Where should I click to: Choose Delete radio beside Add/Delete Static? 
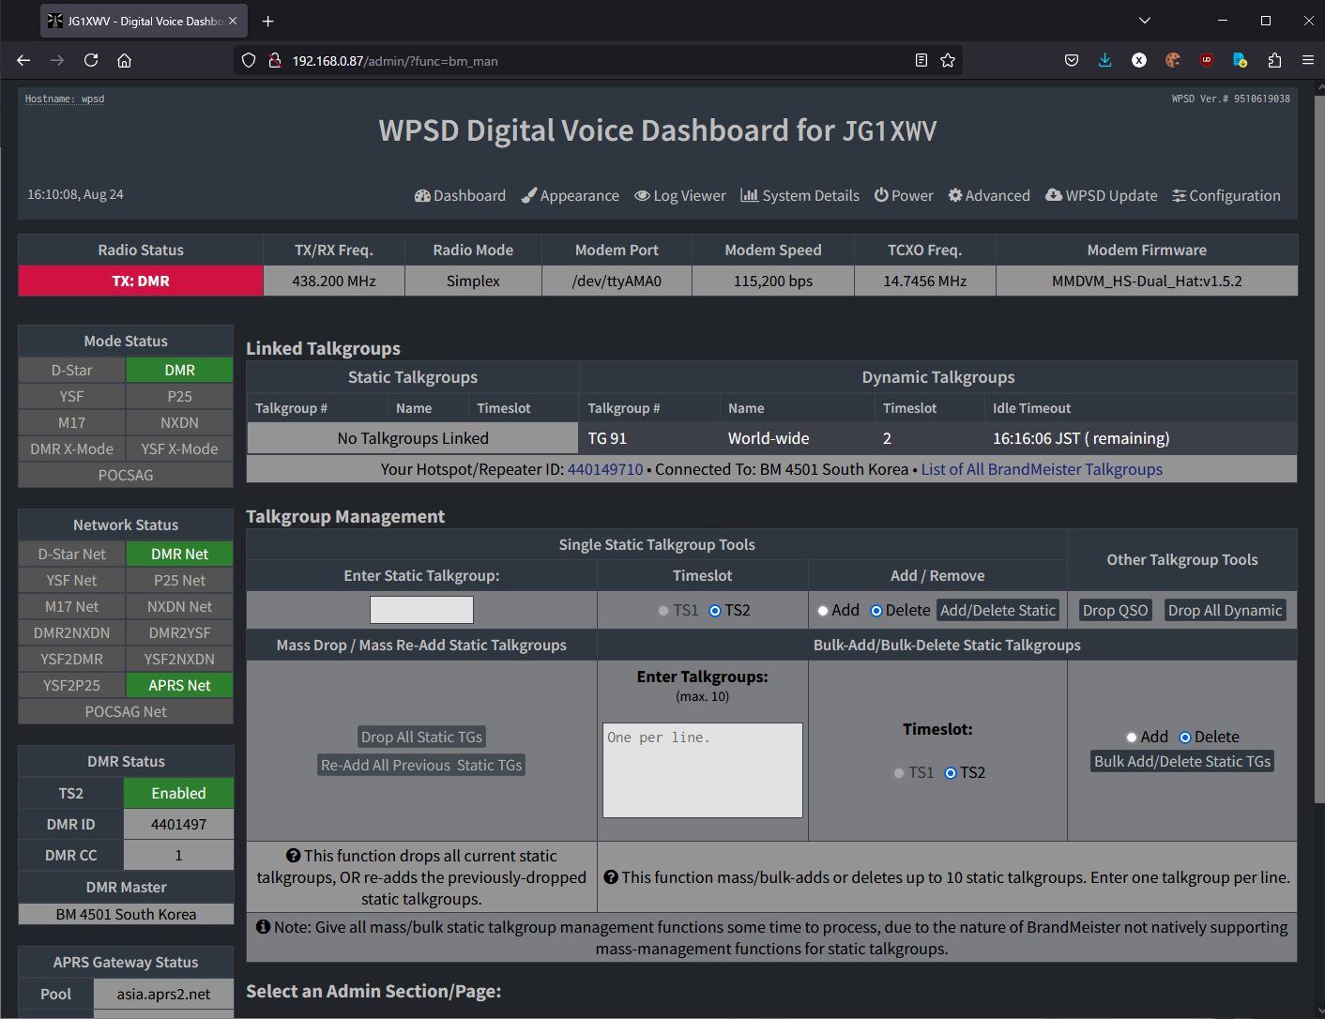point(876,611)
